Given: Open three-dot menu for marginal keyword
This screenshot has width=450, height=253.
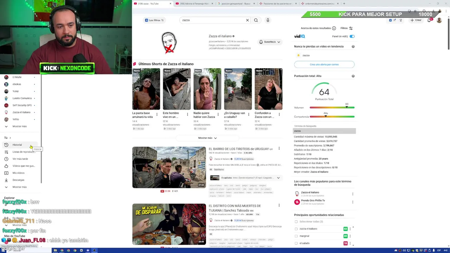Looking at the screenshot, I should [350, 236].
